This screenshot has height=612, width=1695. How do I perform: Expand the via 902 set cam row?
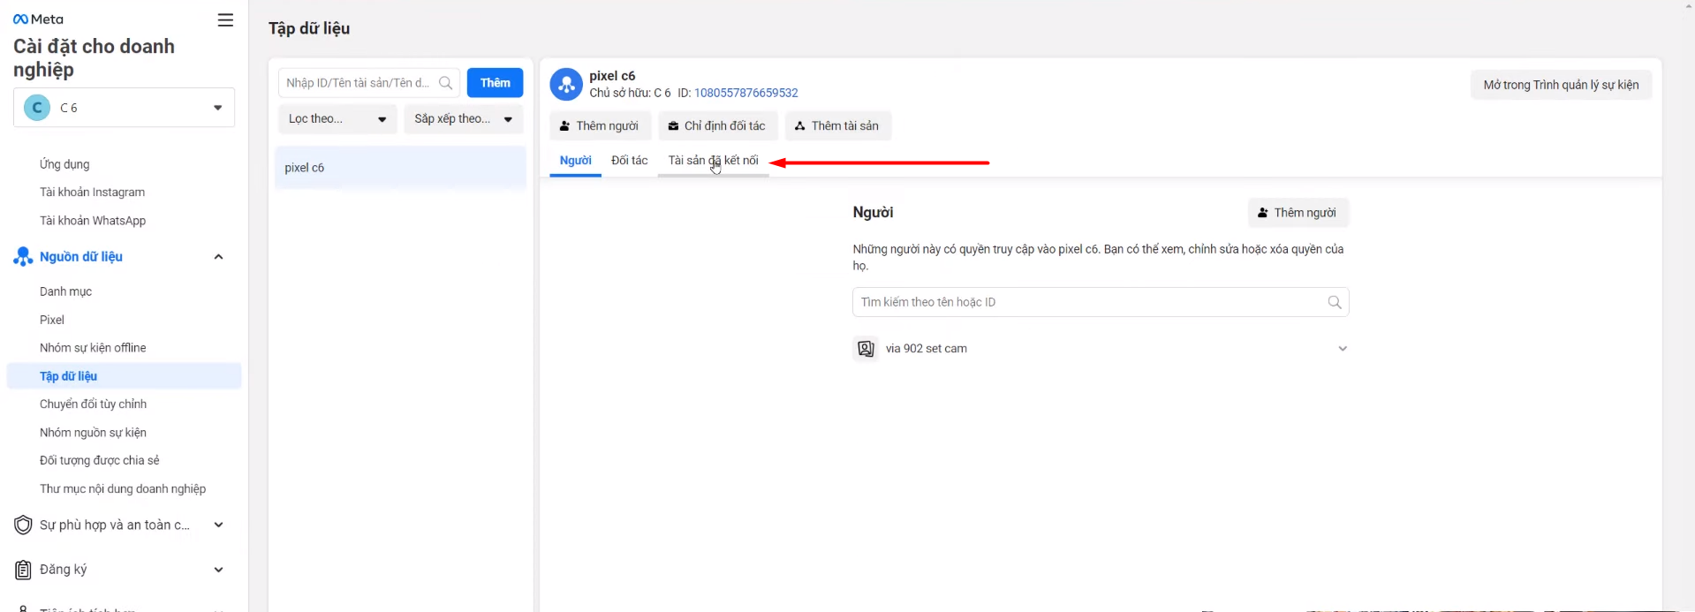pyautogui.click(x=1342, y=349)
